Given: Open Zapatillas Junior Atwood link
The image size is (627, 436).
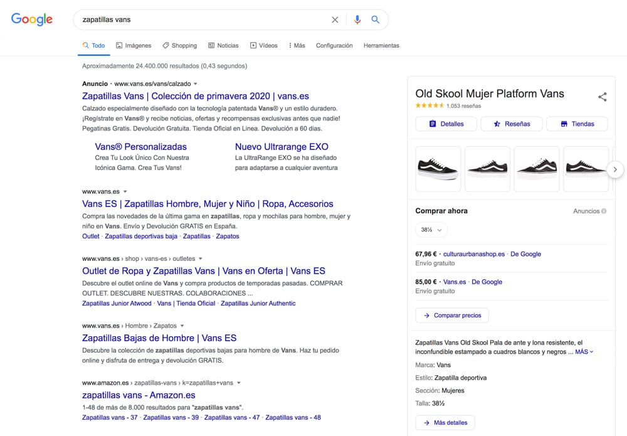Looking at the screenshot, I should (117, 304).
